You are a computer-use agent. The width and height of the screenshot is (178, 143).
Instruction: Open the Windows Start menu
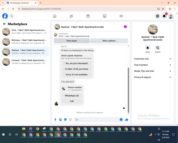(x=3, y=134)
